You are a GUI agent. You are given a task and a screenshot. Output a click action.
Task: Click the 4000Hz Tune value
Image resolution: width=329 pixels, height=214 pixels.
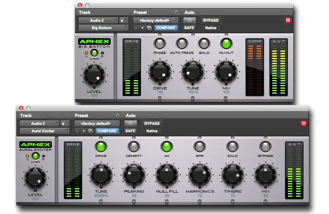pyautogui.click(x=101, y=196)
